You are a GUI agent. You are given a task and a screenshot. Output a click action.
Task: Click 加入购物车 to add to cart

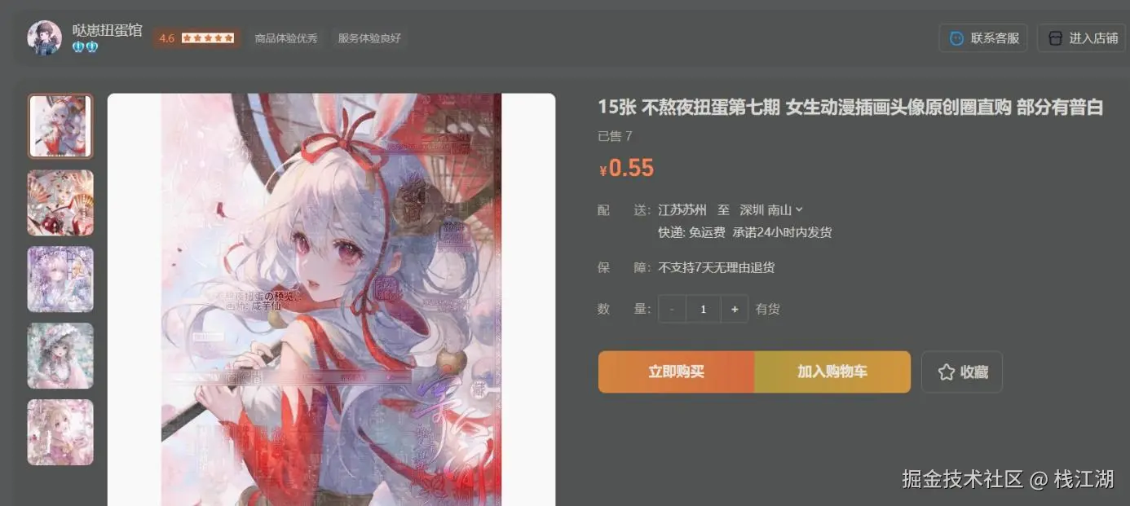832,372
